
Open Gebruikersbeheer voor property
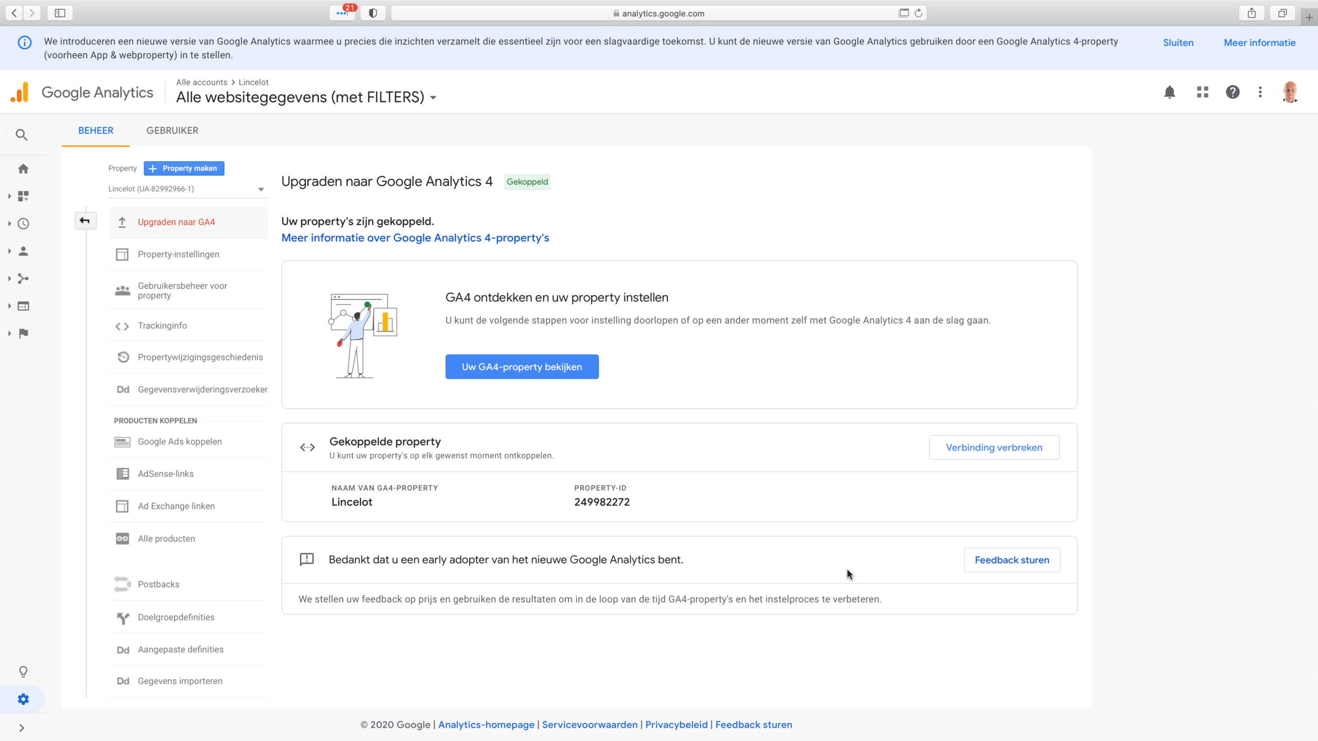point(188,291)
